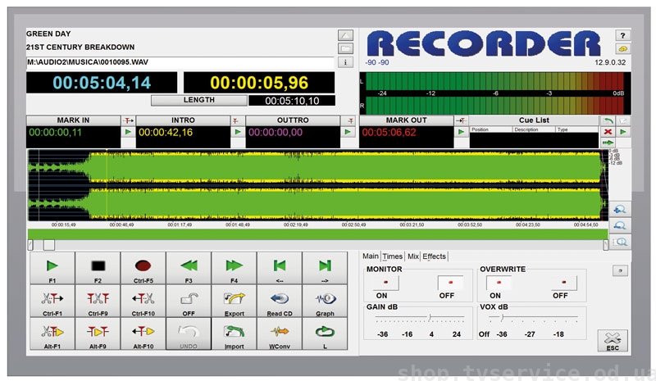Click the padlock icon labeled OFF
Viewport: 656px width, 381px height.
tap(189, 300)
